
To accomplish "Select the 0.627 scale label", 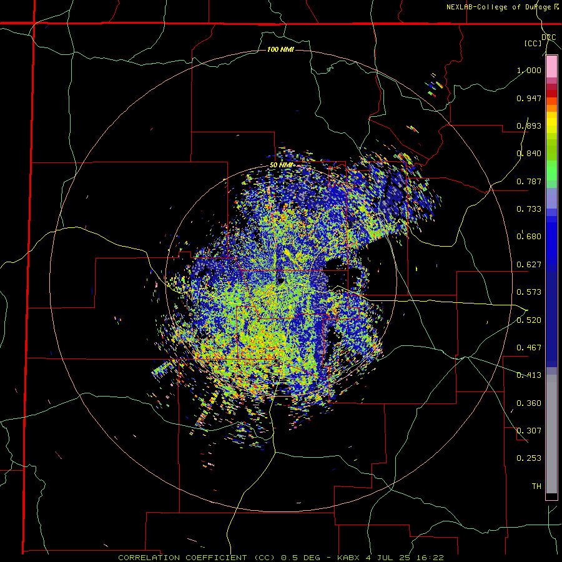I will pos(529,265).
